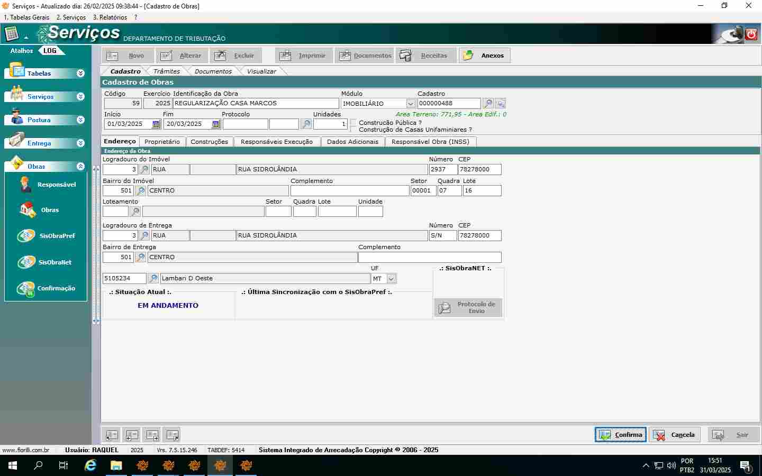Collapse the Obras sidebar section
Image resolution: width=762 pixels, height=476 pixels.
point(80,167)
